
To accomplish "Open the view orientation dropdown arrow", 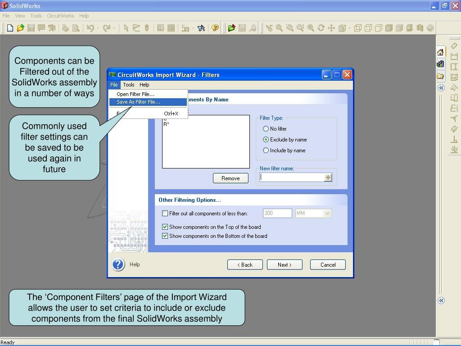I will (x=349, y=28).
